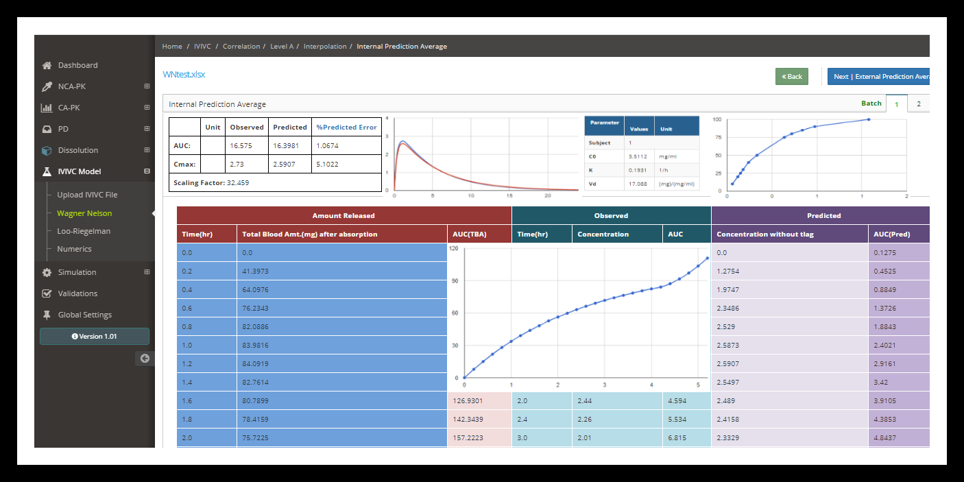The width and height of the screenshot is (964, 482).
Task: Open the WNtest.xlsx file link
Action: click(x=184, y=75)
